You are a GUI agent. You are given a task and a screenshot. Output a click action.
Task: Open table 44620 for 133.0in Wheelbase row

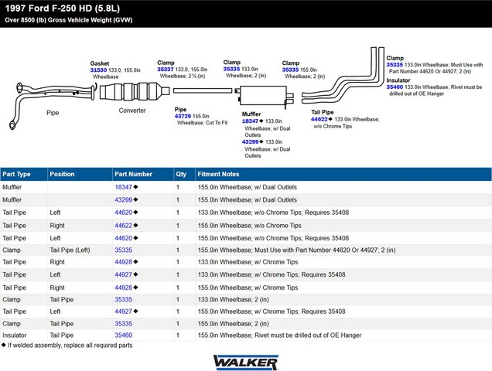tap(123, 213)
